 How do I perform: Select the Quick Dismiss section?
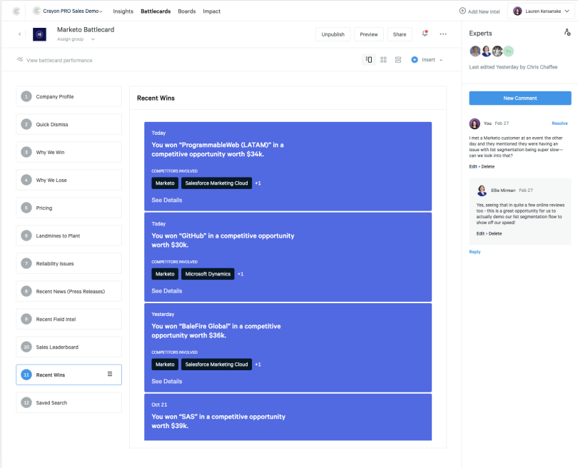click(x=69, y=125)
